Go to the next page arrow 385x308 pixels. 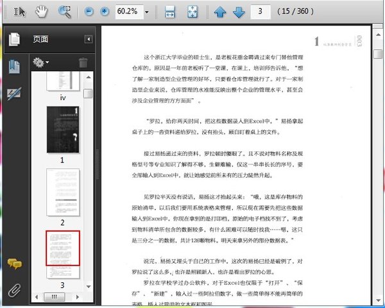[239, 12]
